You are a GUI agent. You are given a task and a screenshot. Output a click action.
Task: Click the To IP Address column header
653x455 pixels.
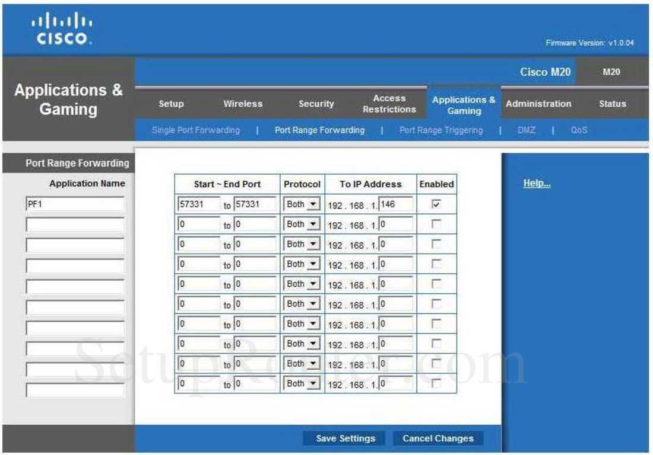click(370, 184)
